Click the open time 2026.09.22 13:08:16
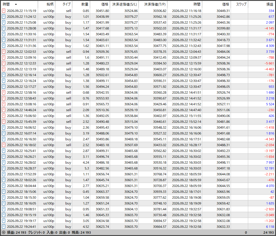Image resolution: width=276 pixels, height=236 pixels. tap(21, 104)
